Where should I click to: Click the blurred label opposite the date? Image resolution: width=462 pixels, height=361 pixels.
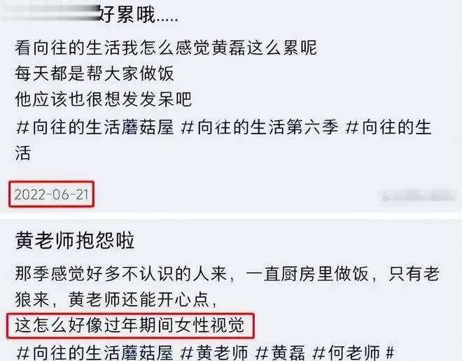pos(419,195)
